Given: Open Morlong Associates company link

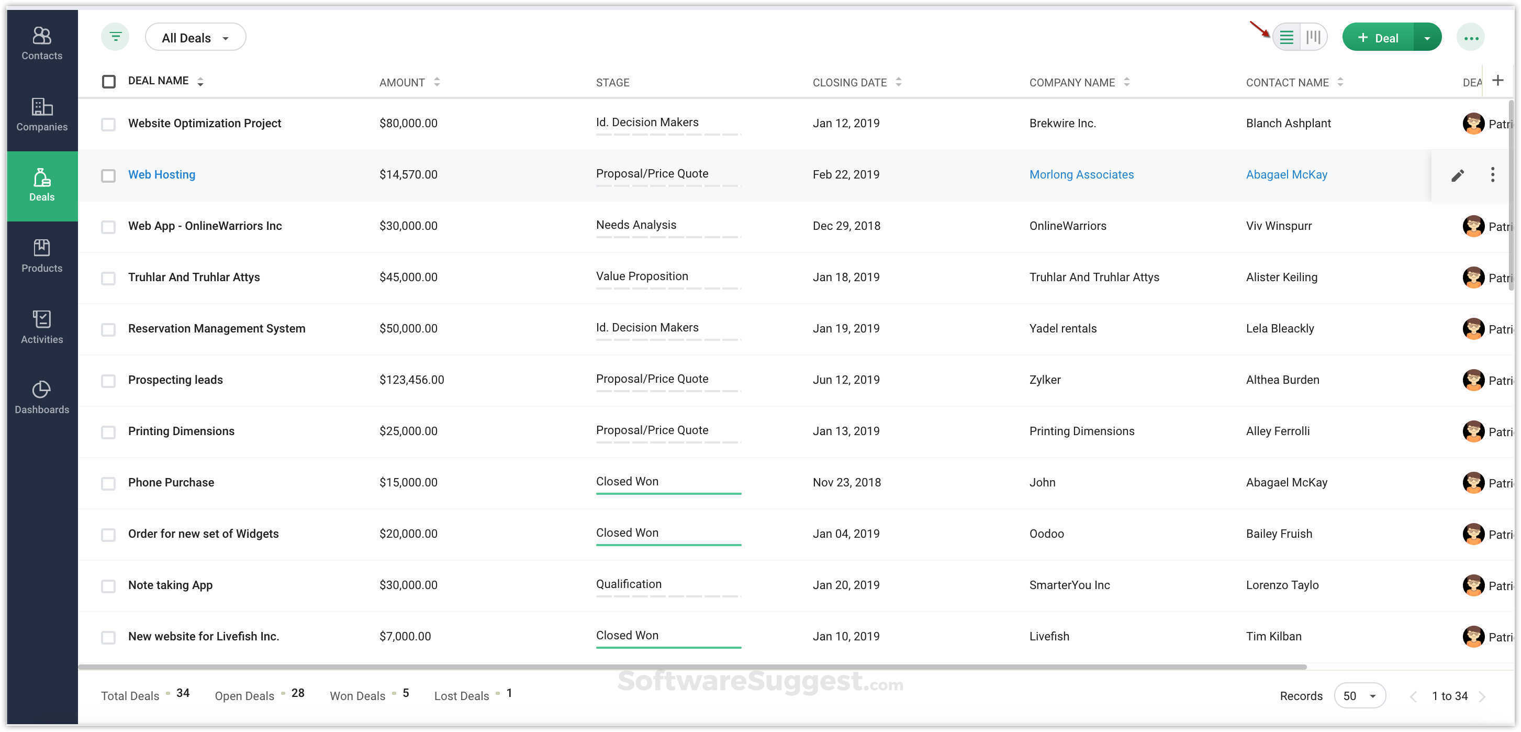Looking at the screenshot, I should [x=1081, y=174].
